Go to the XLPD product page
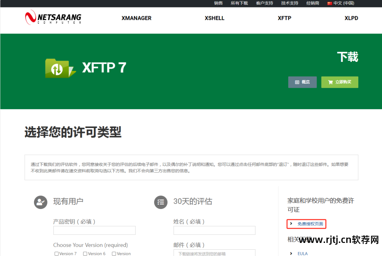This screenshot has width=382, height=256. point(351,18)
